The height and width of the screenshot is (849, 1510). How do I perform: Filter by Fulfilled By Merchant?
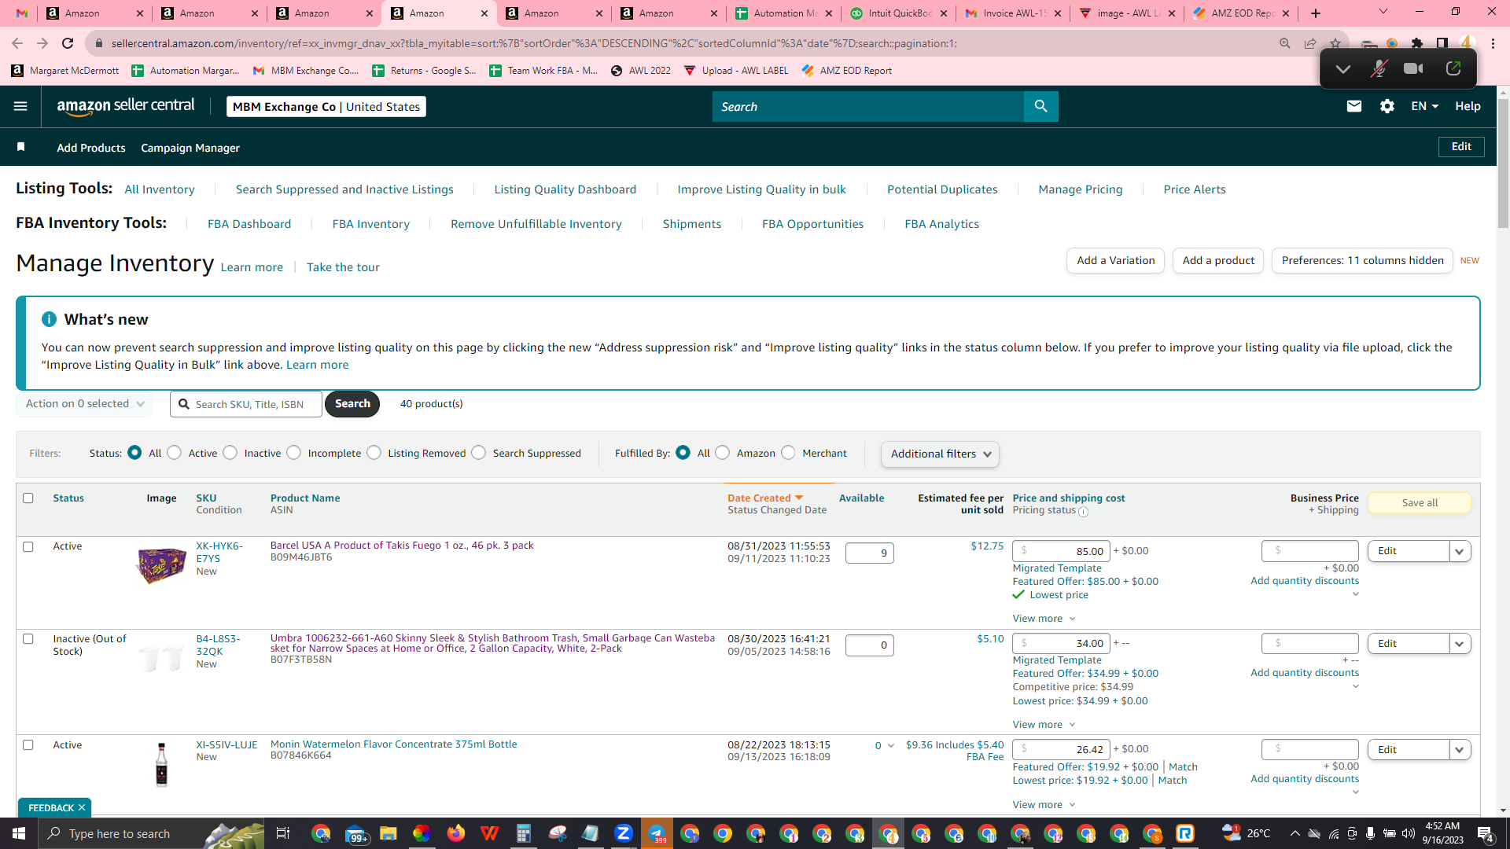point(788,453)
